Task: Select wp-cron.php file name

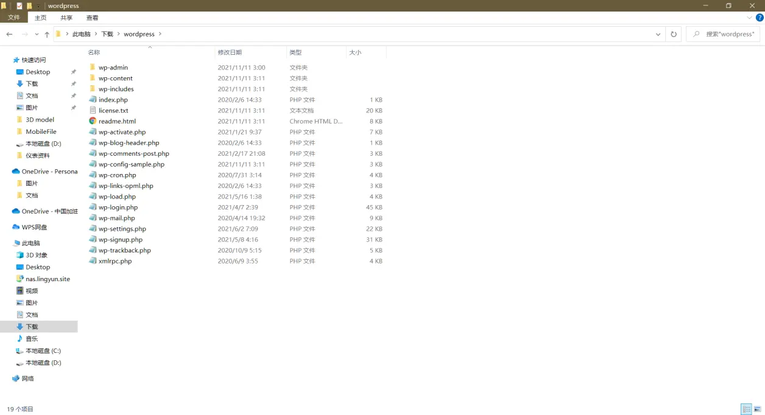Action: (x=118, y=175)
